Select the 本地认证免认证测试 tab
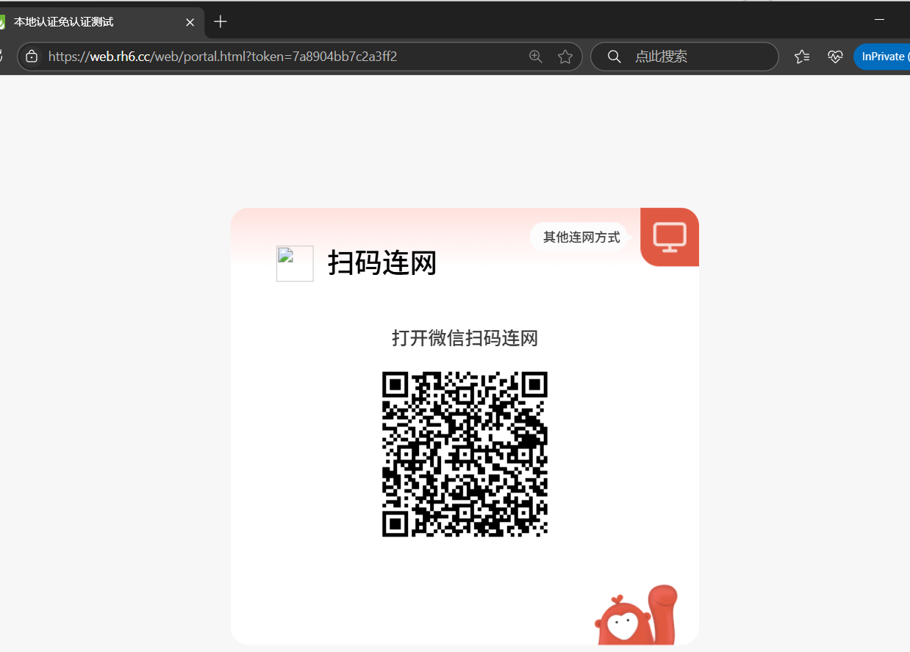Screen dimensions: 910x652 point(88,22)
